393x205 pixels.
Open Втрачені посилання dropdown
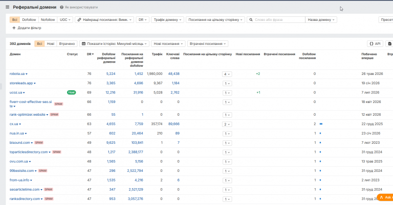[208, 44]
